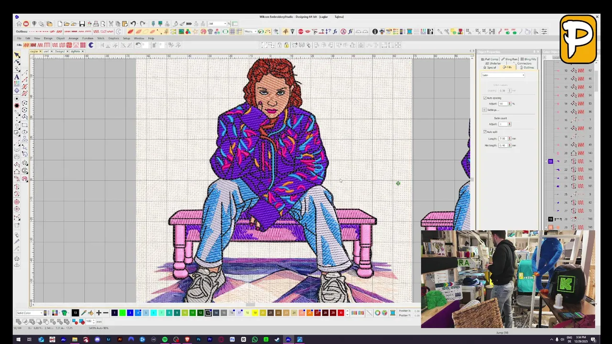Screen dimensions: 612x344
Task: Adjust the Min length stepper
Action: tap(510, 145)
